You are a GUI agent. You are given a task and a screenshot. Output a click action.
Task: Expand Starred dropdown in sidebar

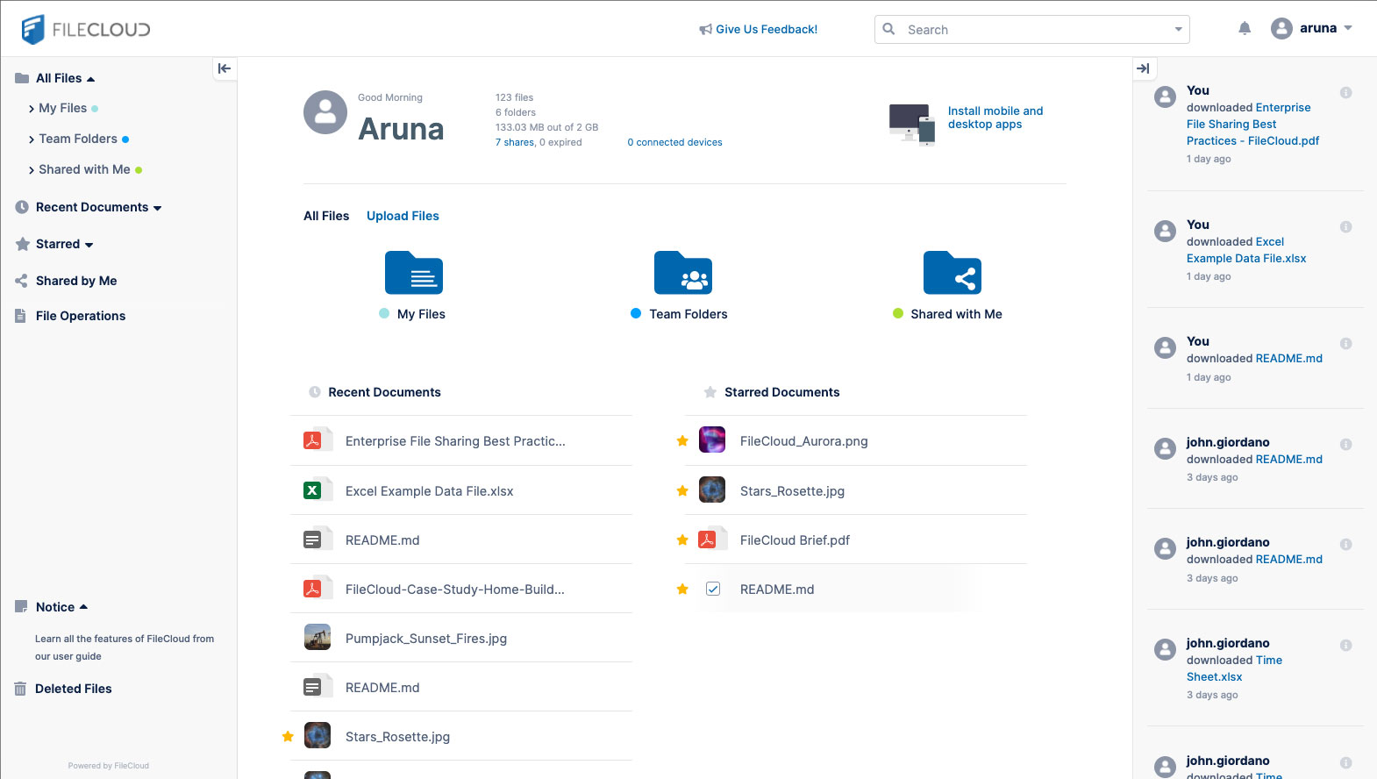coord(89,245)
